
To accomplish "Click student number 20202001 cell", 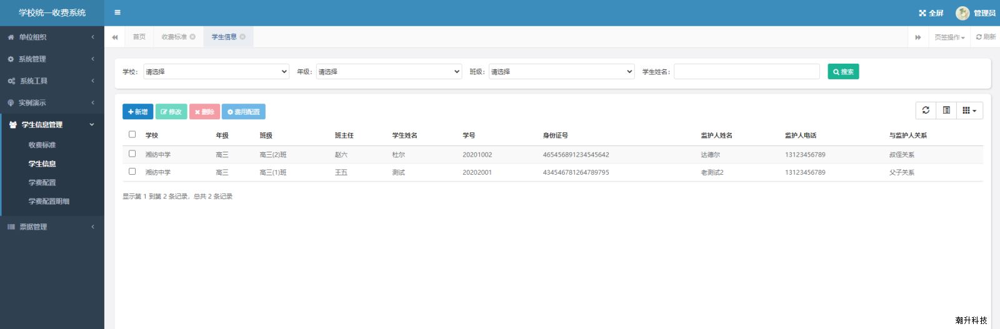I will [477, 172].
